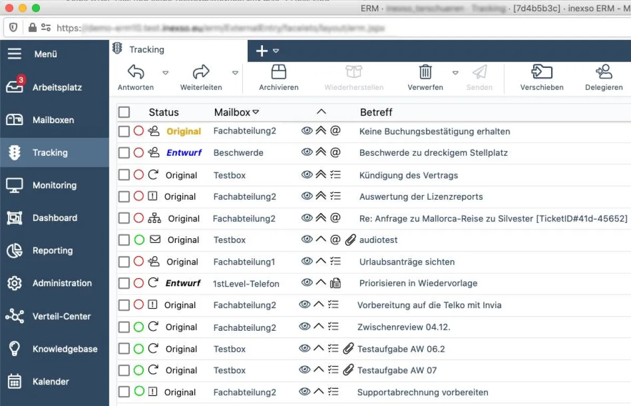Open the dropdown chevron beside the plus button

[275, 51]
